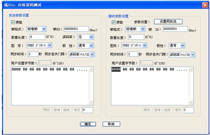This screenshot has width=210, height=135.
Task: Click scroll up arrow in send data box
Action: [x=91, y=70]
